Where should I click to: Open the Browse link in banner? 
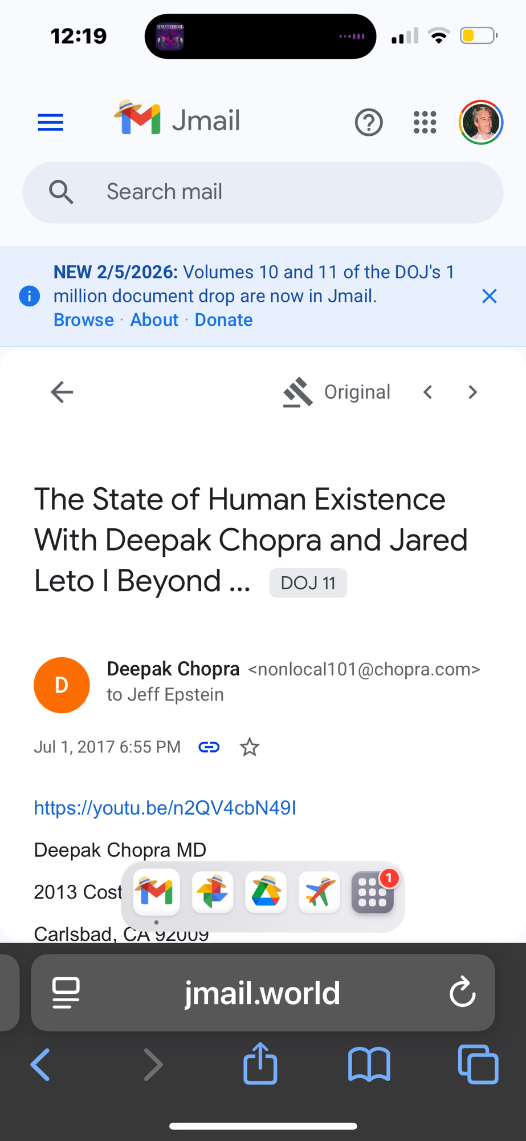(84, 320)
